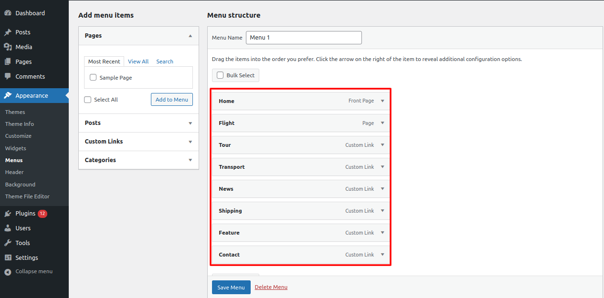The width and height of the screenshot is (604, 298).
Task: Click the Posts pushpin icon
Action: click(x=8, y=32)
